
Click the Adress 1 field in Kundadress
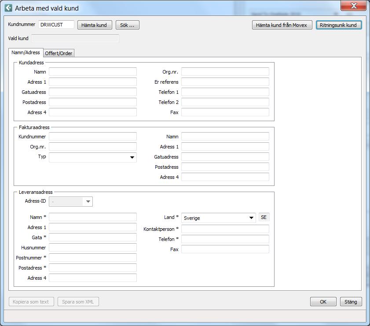tap(93, 82)
